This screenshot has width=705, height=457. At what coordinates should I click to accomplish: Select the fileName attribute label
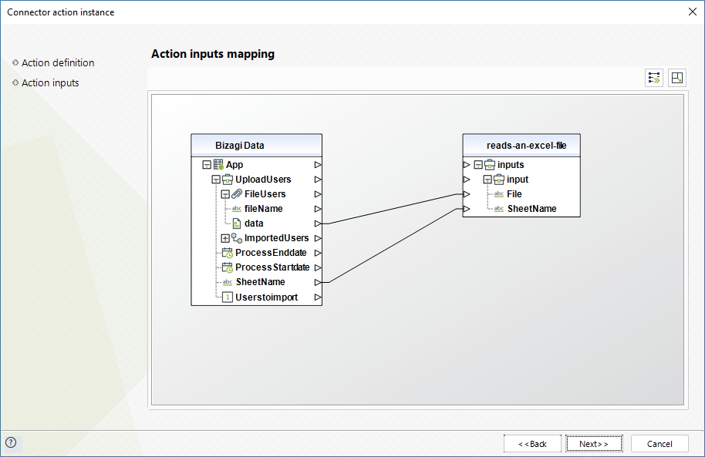coord(264,209)
